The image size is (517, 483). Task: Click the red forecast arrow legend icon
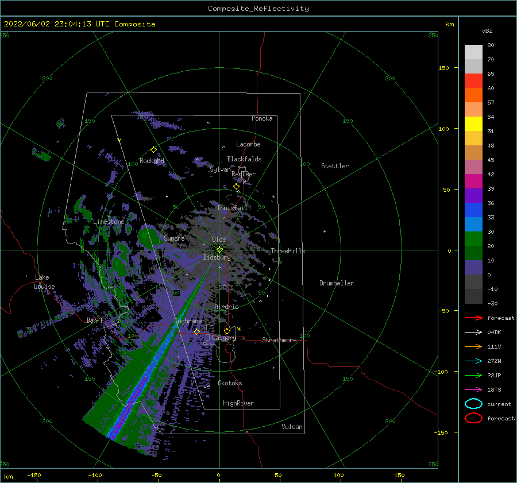click(x=473, y=318)
